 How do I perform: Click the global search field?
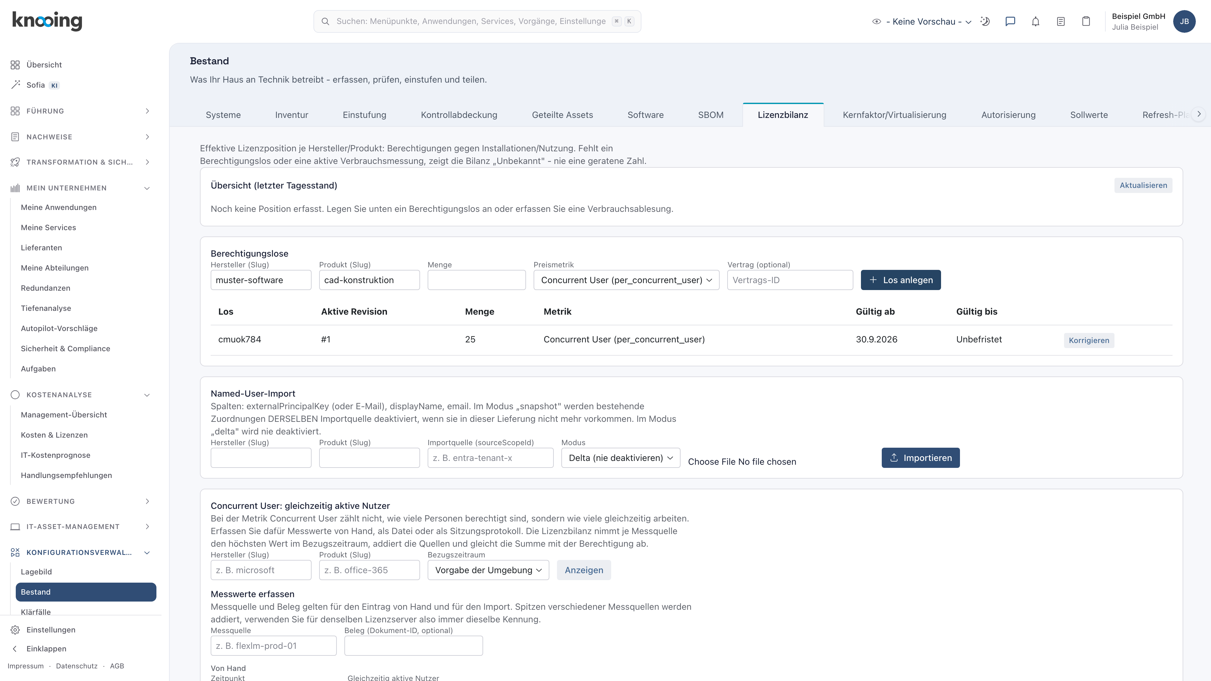(x=477, y=21)
